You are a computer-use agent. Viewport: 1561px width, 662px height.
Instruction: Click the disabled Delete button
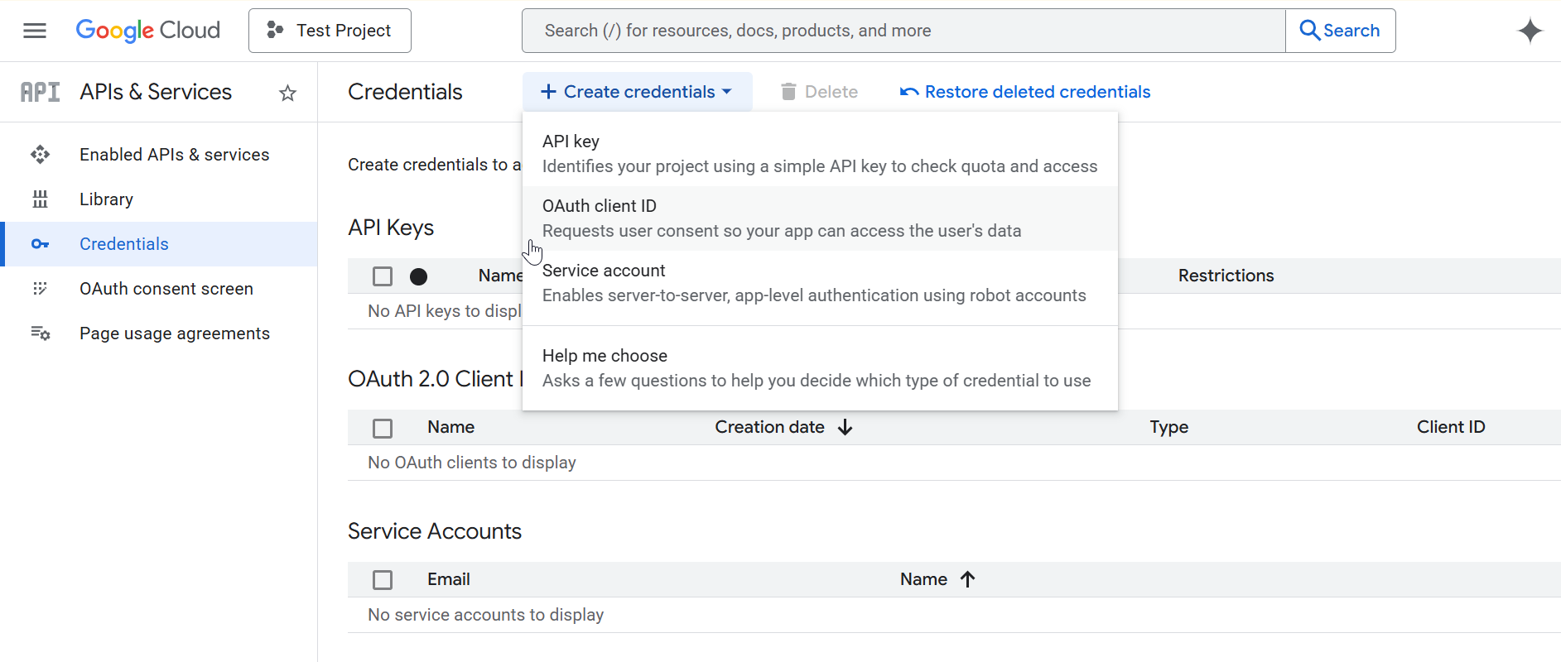click(820, 92)
